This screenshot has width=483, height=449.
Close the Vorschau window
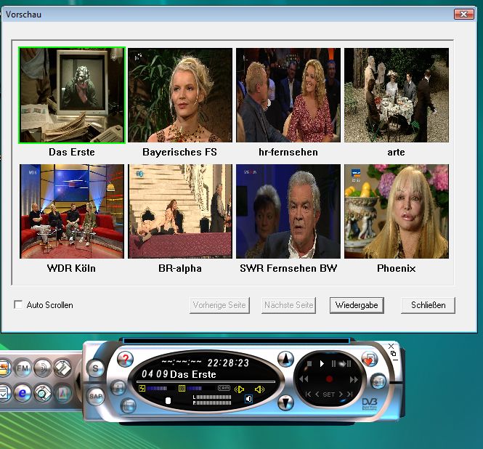(463, 15)
